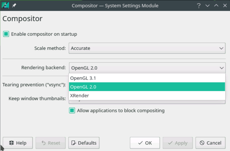Click the Help button with lifebuoy icon
230x151 pixels.
18,143
